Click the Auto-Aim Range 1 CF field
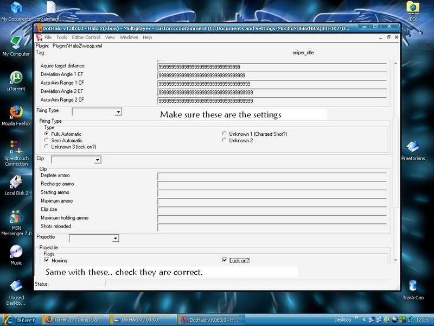This screenshot has height=326, width=434. coord(272,84)
